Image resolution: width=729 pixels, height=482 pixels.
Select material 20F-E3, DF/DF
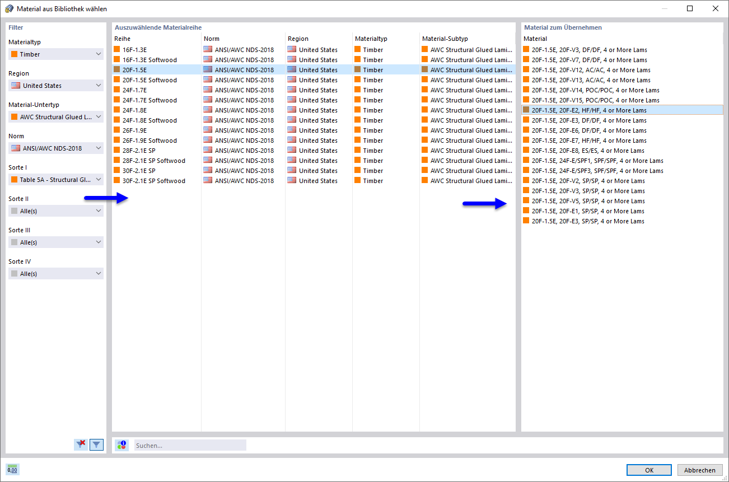[x=622, y=120]
